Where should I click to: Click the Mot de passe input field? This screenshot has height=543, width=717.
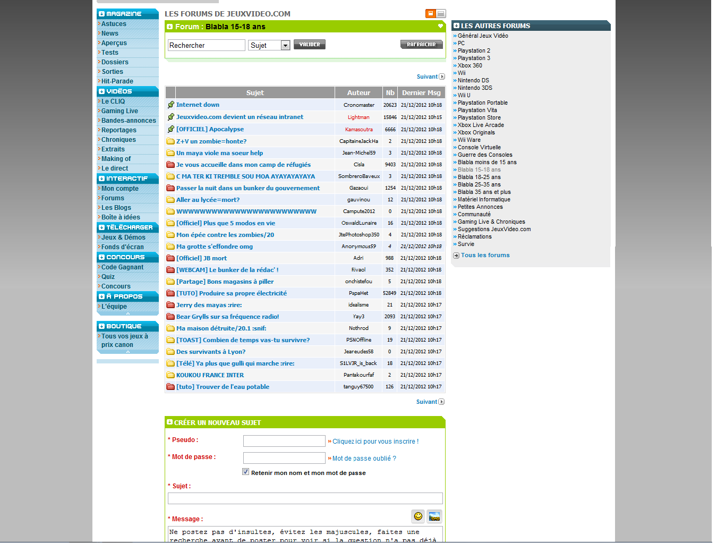point(284,458)
